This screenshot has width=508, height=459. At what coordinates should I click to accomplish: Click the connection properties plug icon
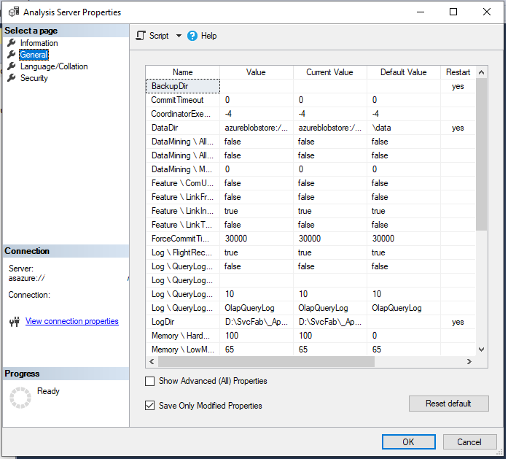(x=15, y=322)
